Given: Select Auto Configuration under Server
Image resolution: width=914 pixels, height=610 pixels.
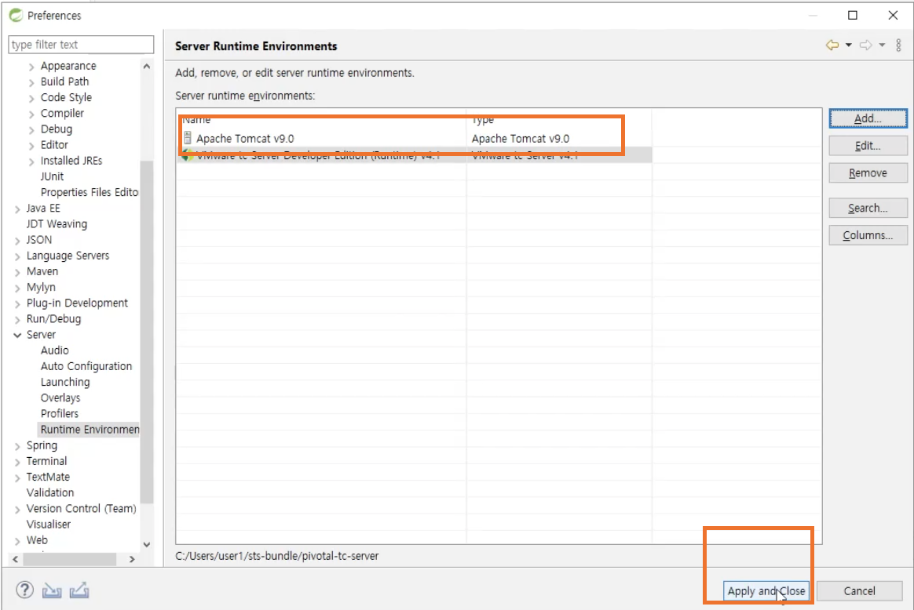Looking at the screenshot, I should (x=86, y=365).
